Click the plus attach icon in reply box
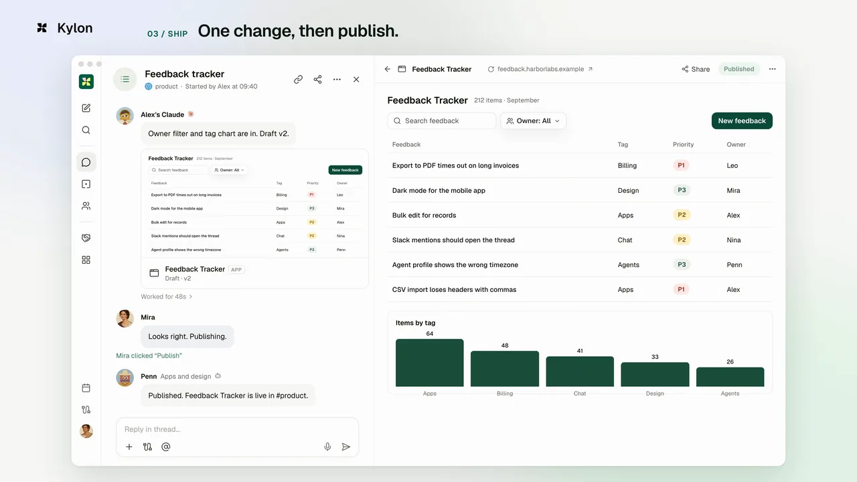This screenshot has width=857, height=482. click(x=129, y=447)
